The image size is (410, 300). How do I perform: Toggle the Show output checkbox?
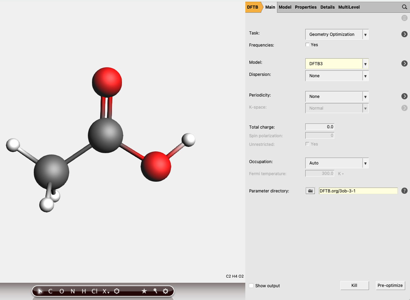point(251,286)
